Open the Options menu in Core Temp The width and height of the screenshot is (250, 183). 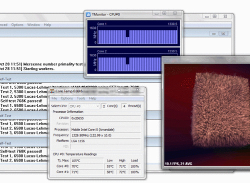pos(66,98)
